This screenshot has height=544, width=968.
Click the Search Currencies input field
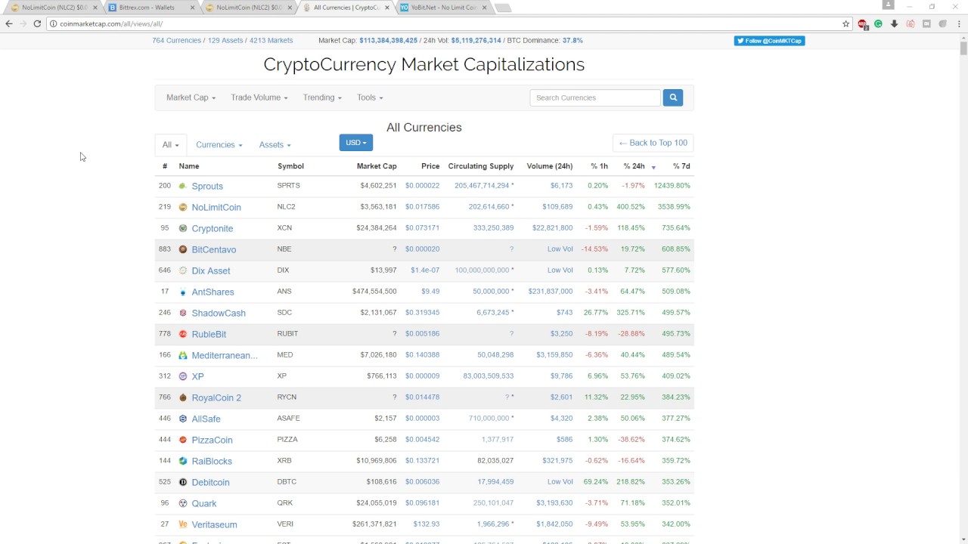(595, 97)
